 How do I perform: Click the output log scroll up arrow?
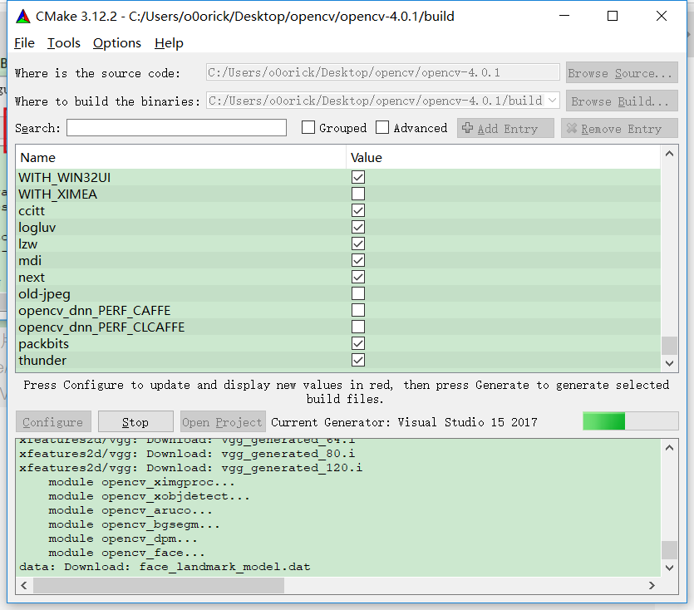pyautogui.click(x=669, y=448)
